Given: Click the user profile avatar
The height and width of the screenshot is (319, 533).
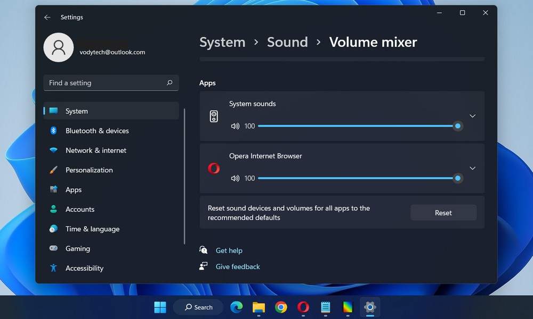Looking at the screenshot, I should pos(59,47).
